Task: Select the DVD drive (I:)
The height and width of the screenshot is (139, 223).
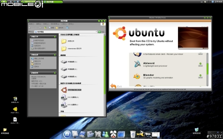Action: pyautogui.click(x=70, y=105)
